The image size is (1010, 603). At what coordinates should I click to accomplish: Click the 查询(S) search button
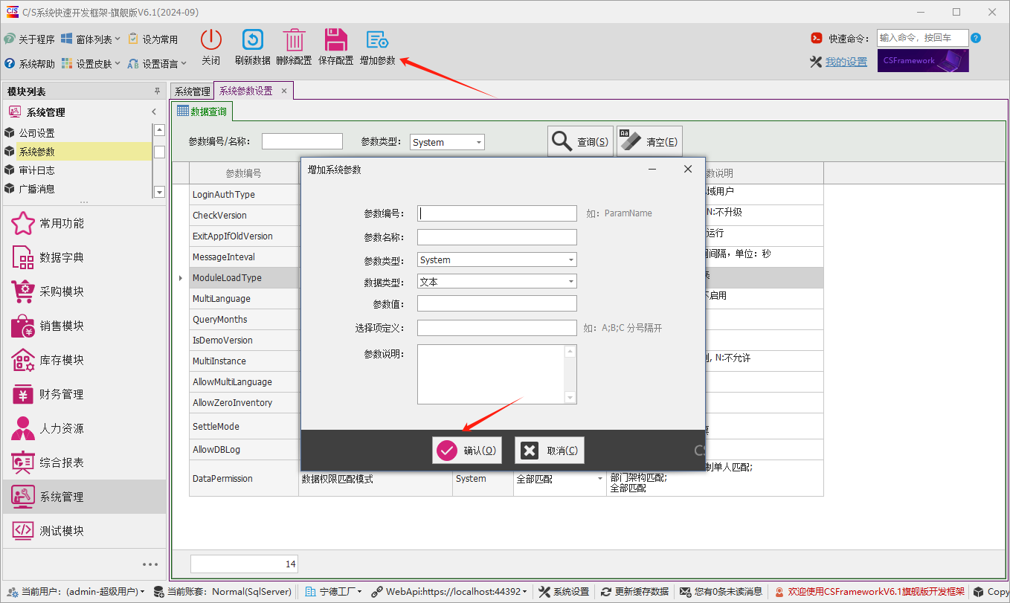[x=580, y=141]
